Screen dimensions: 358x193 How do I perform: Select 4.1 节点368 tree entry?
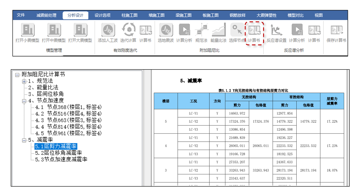68,107
